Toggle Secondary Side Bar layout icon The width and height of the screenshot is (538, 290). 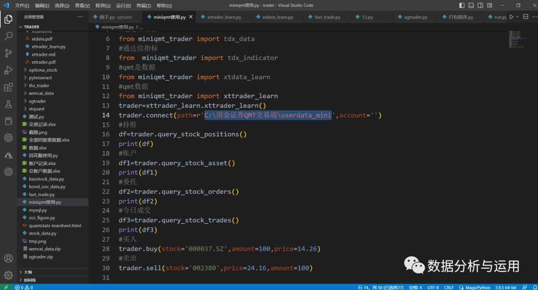480,5
